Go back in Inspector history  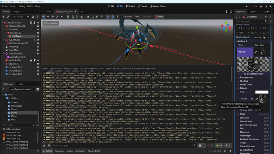(236, 17)
